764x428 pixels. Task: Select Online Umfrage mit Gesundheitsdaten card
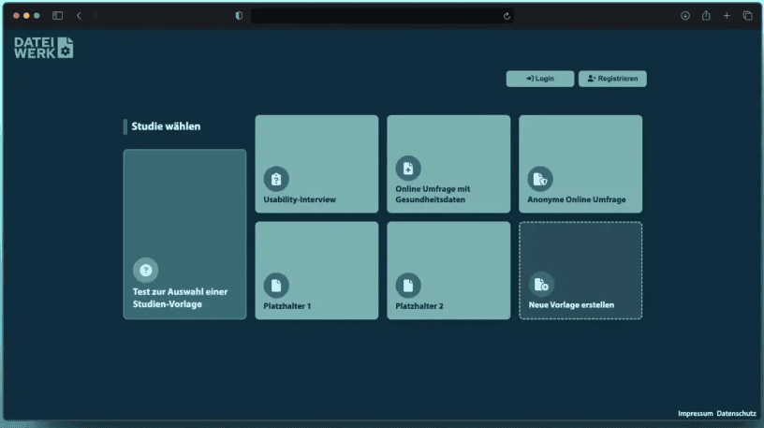point(448,165)
